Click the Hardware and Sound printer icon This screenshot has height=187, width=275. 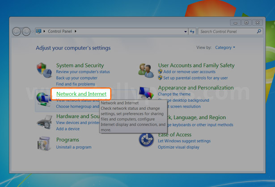click(x=45, y=122)
